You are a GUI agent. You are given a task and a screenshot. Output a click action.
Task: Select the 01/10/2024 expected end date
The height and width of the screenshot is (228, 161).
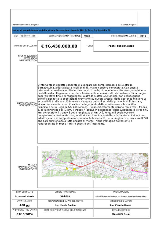point(24,214)
